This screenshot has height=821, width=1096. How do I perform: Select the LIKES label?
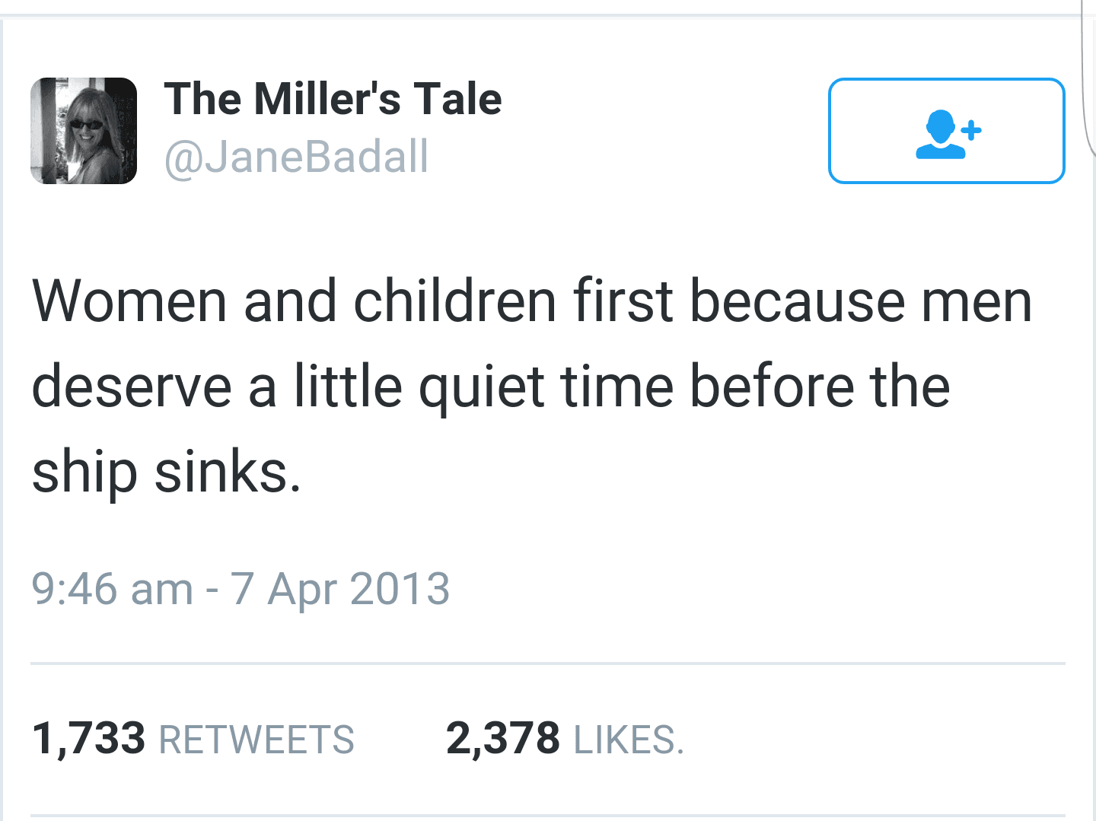coord(629,740)
